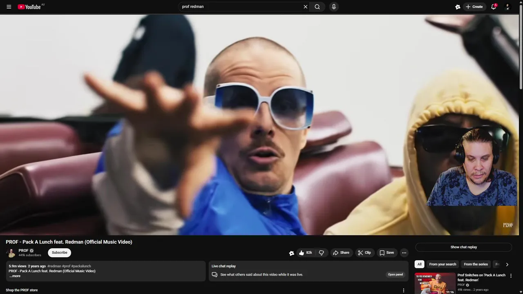523x294 pixels.
Task: Open options for Prof Snitches video
Action: pyautogui.click(x=511, y=276)
